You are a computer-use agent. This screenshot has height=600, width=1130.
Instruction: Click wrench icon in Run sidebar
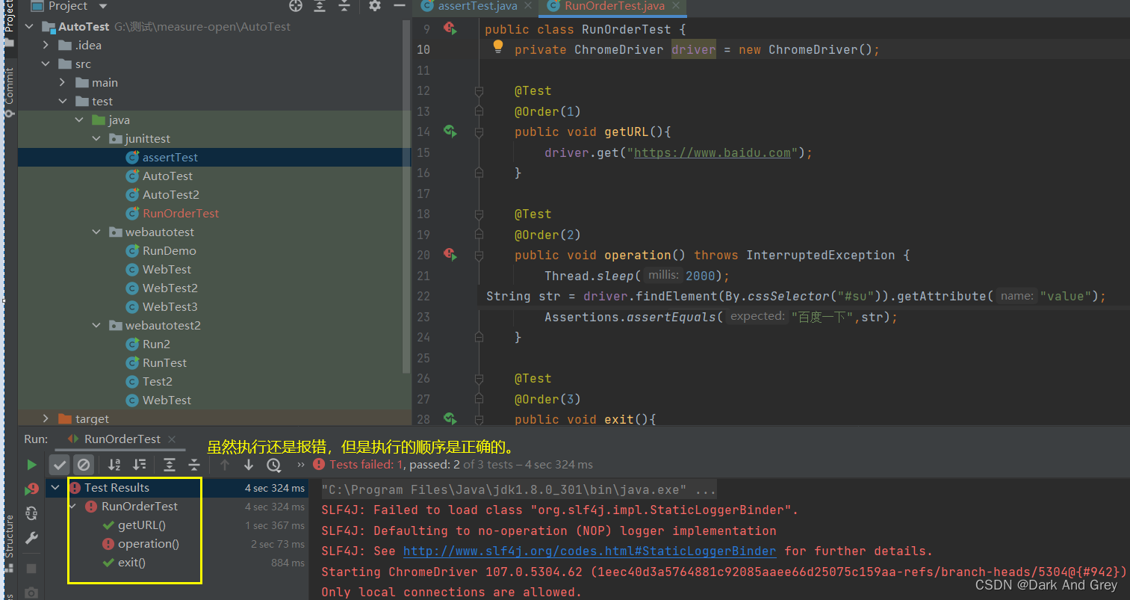(x=31, y=538)
